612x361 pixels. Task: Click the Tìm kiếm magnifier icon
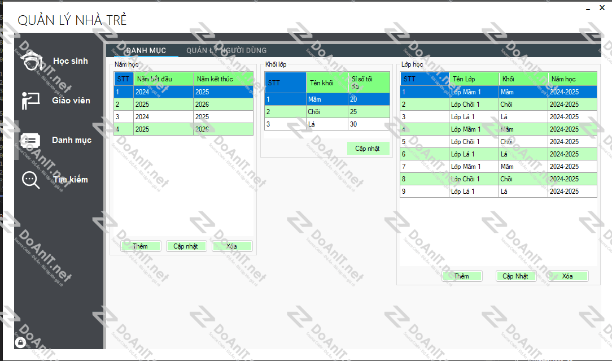click(x=31, y=180)
